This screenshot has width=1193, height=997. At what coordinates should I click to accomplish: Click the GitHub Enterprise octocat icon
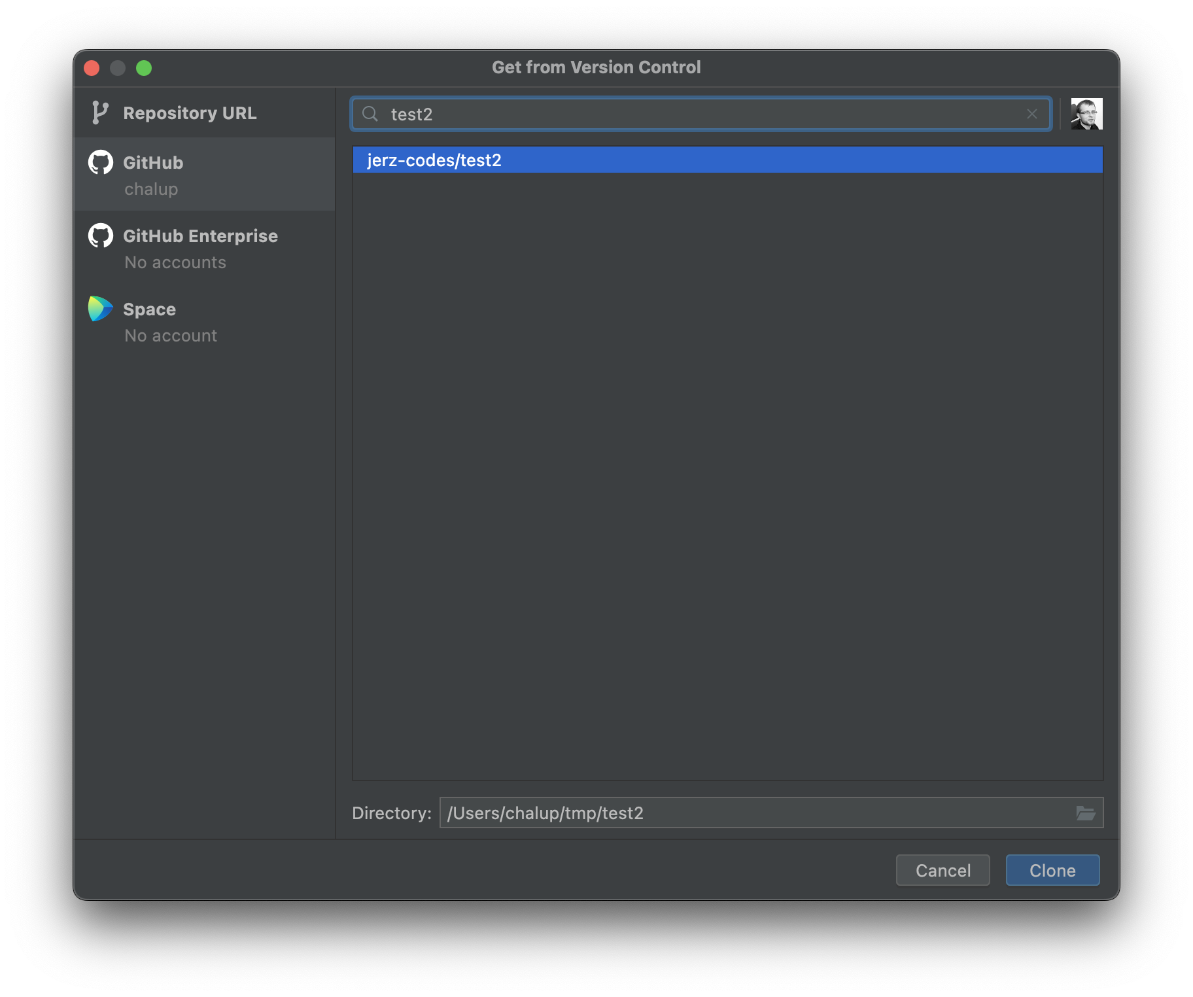pos(101,236)
